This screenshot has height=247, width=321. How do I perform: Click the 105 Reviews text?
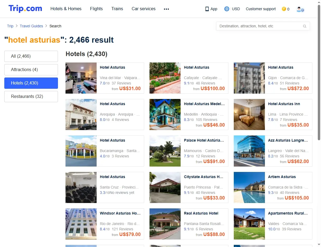pos(207,120)
